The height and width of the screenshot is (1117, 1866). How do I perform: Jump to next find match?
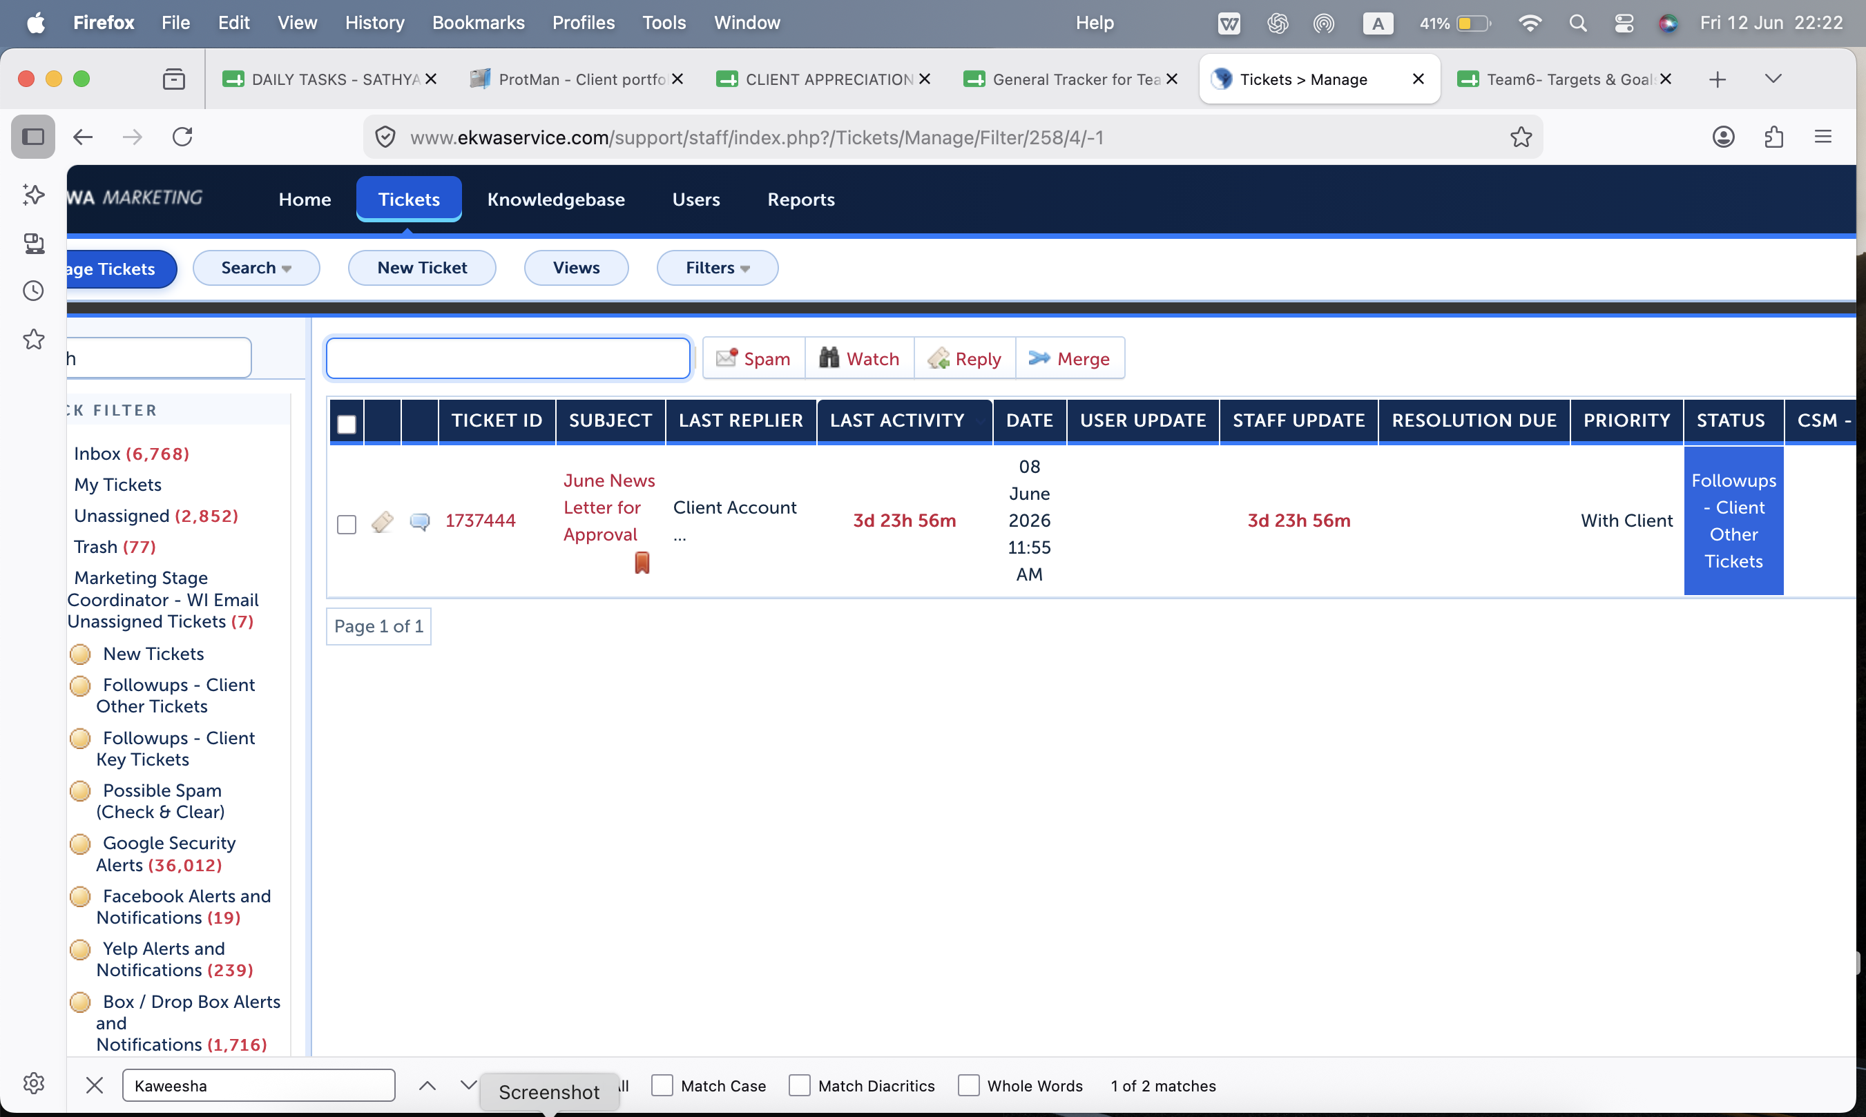click(468, 1085)
